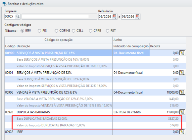This screenshot has height=140, width=192.
Task: Open the end reference date calendar icon
Action: pos(137,17)
